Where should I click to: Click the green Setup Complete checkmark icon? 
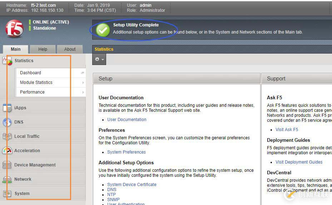click(x=103, y=30)
